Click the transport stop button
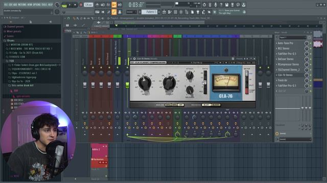The height and width of the screenshot is (183, 327). pos(75,5)
